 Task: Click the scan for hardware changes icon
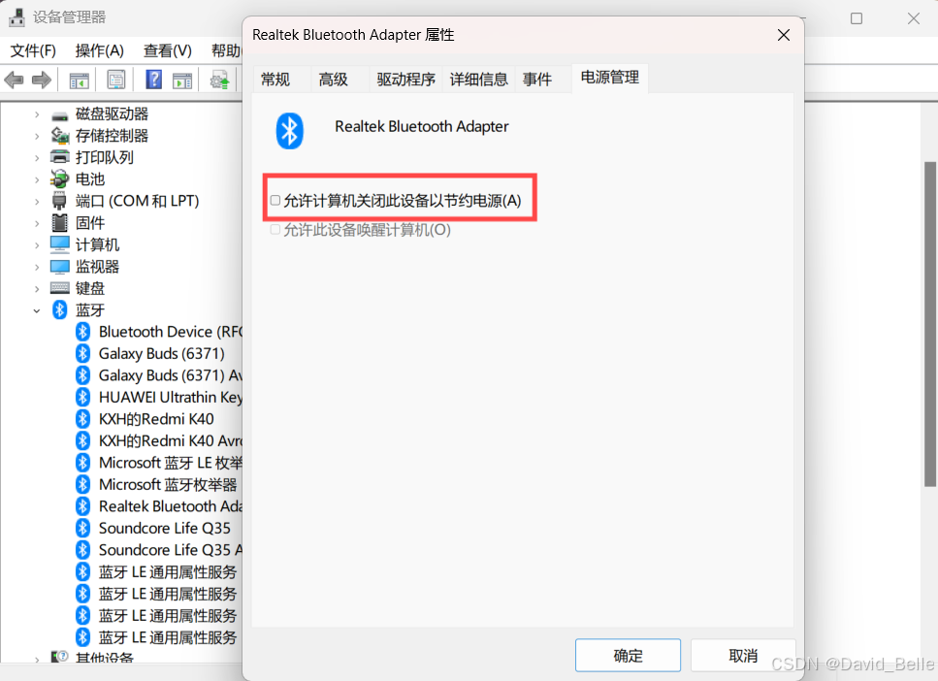tap(220, 81)
